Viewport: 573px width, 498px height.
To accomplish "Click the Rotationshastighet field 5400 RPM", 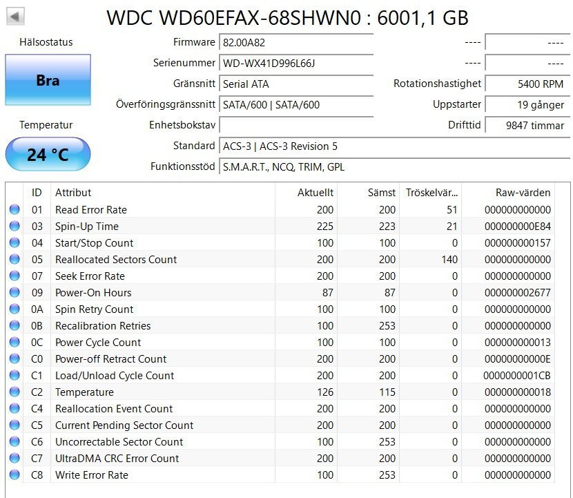I will [527, 84].
